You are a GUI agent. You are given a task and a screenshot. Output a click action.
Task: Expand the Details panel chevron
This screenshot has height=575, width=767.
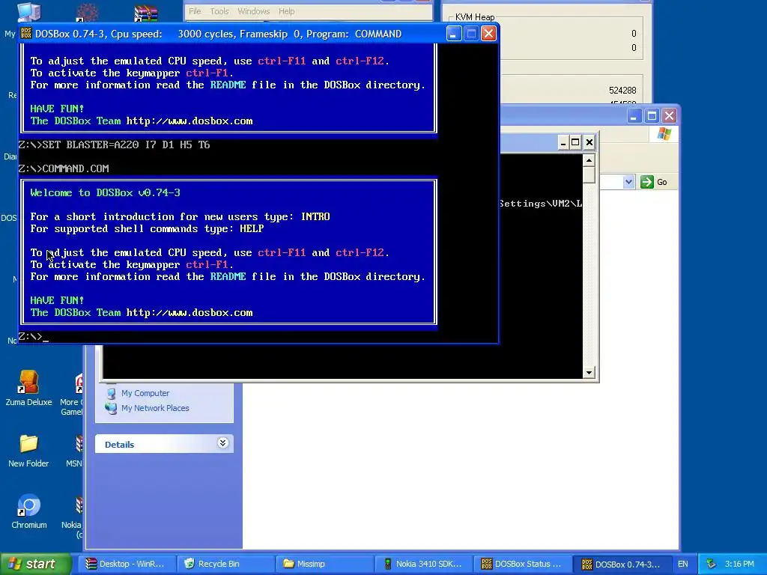[x=222, y=443]
